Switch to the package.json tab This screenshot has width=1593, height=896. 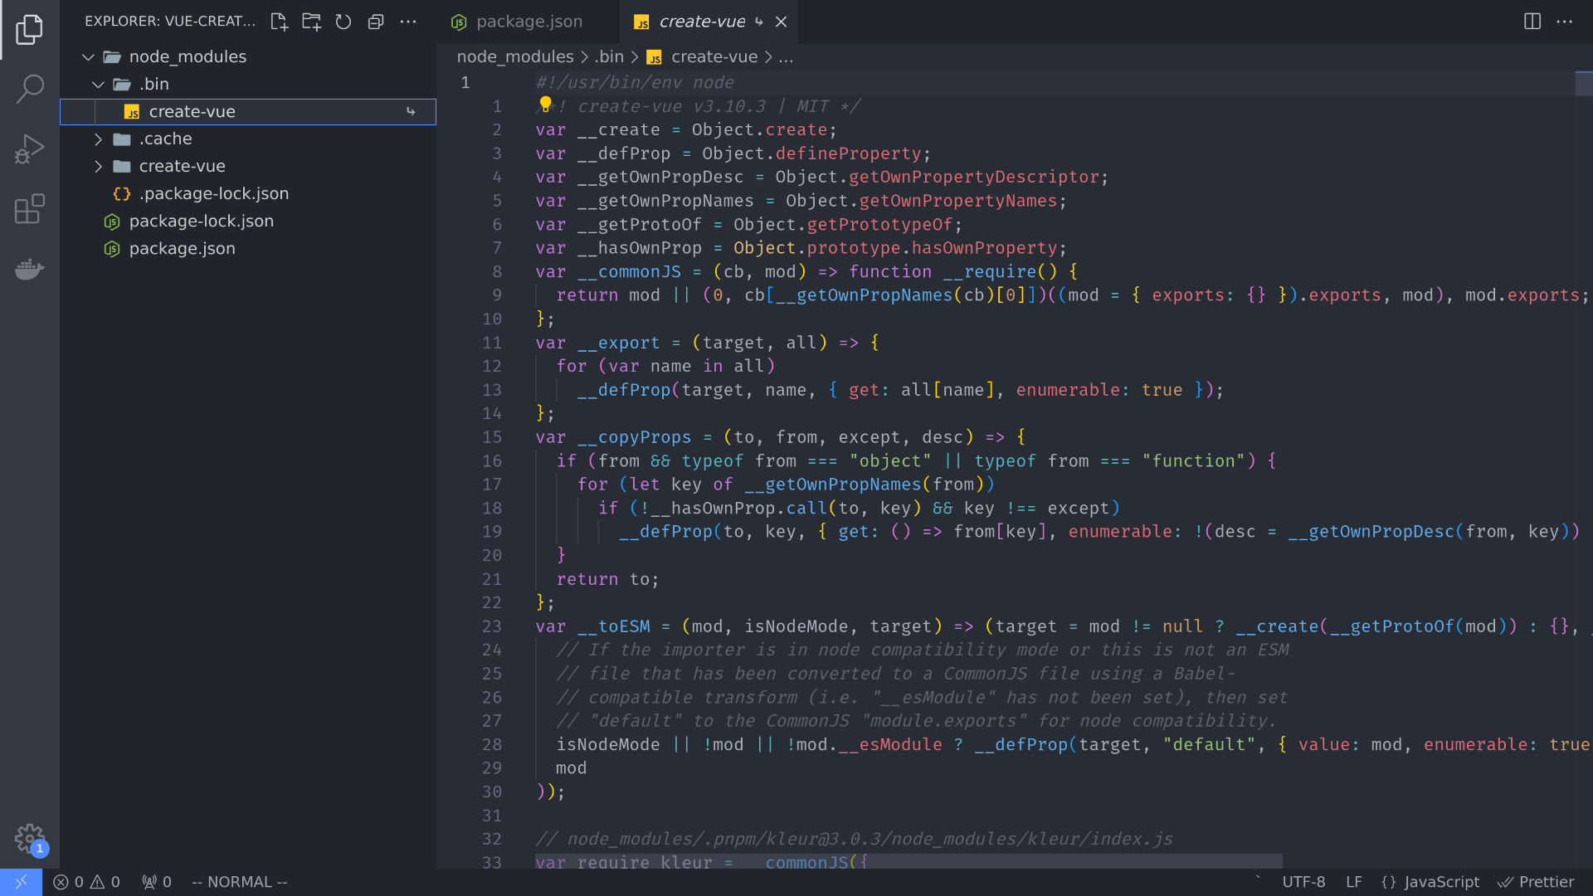pyautogui.click(x=529, y=22)
